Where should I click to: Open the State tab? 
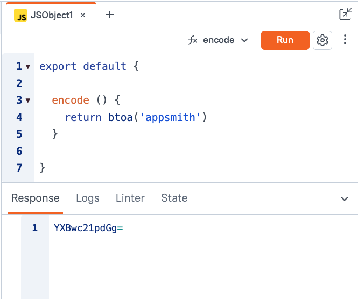coord(174,198)
